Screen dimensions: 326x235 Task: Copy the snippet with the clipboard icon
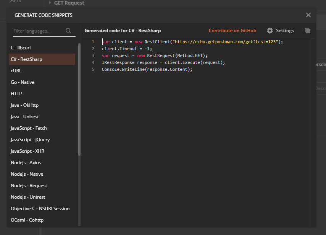click(308, 31)
